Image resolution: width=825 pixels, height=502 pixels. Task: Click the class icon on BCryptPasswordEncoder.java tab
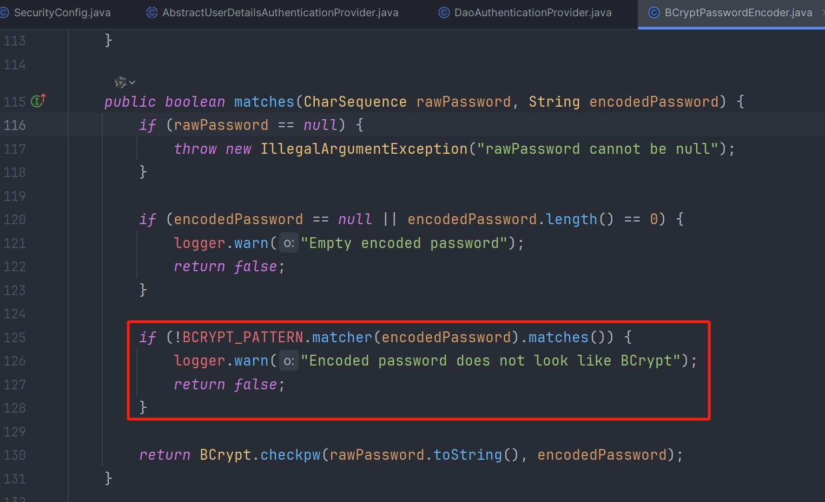click(654, 12)
